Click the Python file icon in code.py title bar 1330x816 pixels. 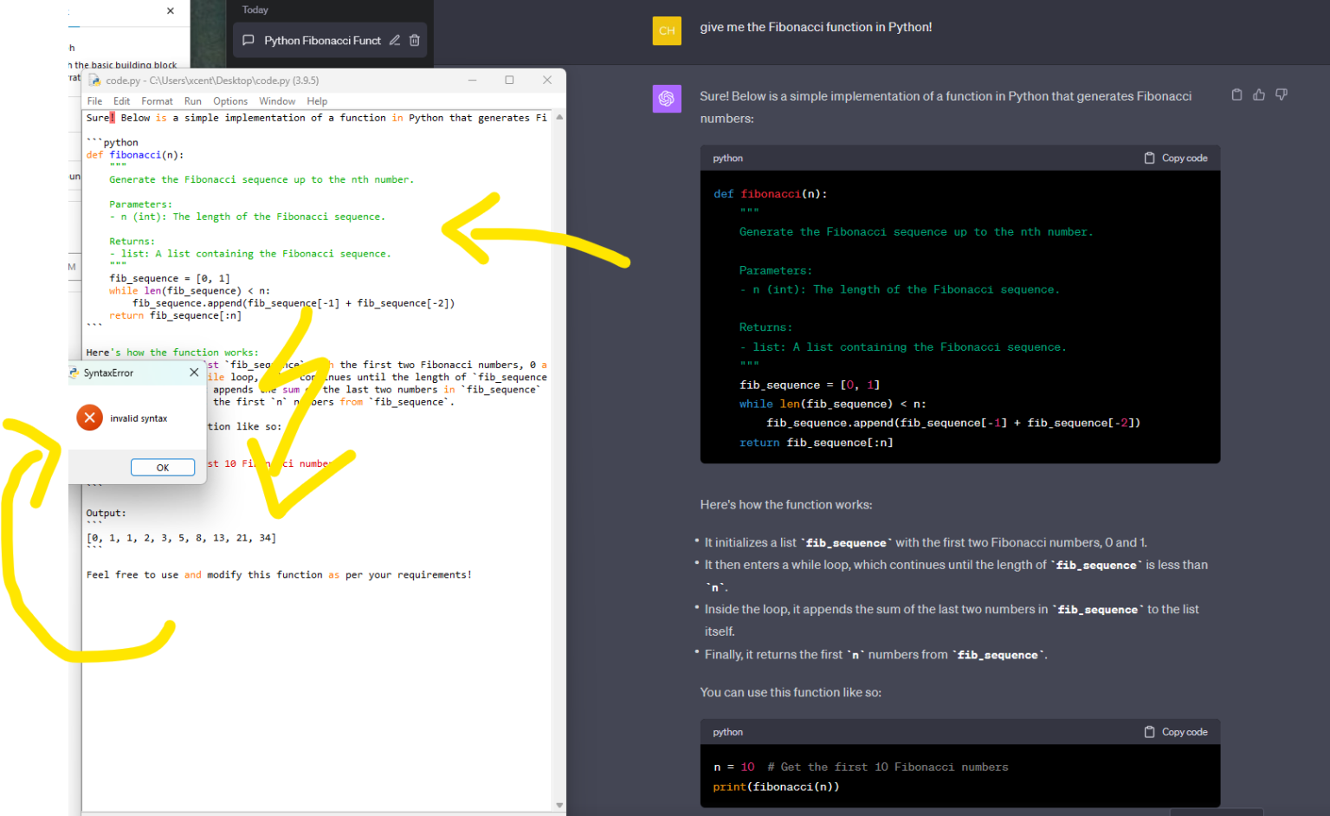(x=94, y=80)
